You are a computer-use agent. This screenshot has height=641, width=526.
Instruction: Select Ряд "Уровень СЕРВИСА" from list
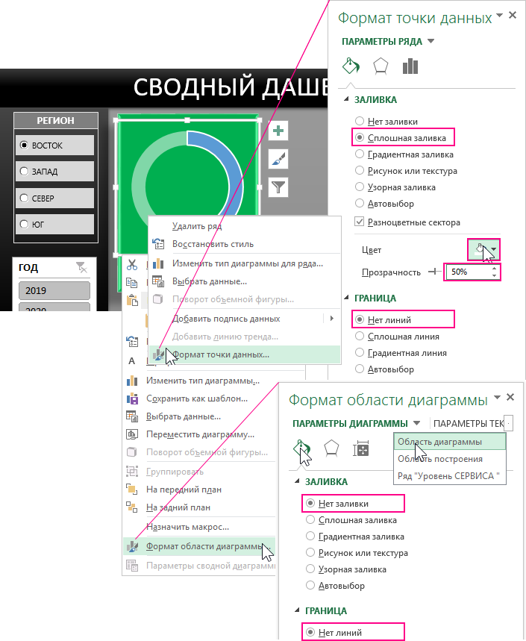pos(450,476)
